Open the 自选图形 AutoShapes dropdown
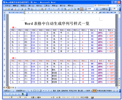Image resolution: width=122 pixels, height=100 pixels. 21,91
